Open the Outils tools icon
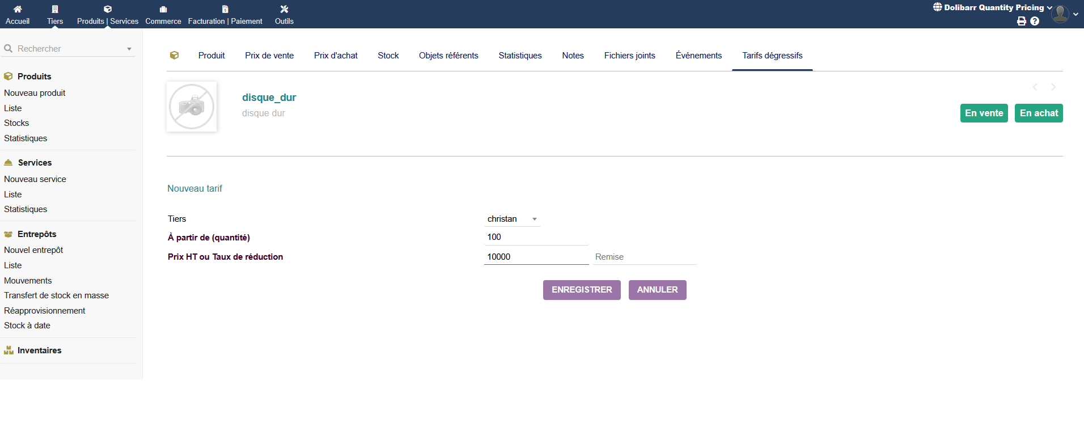Viewport: 1084px width, 427px height. (x=284, y=9)
